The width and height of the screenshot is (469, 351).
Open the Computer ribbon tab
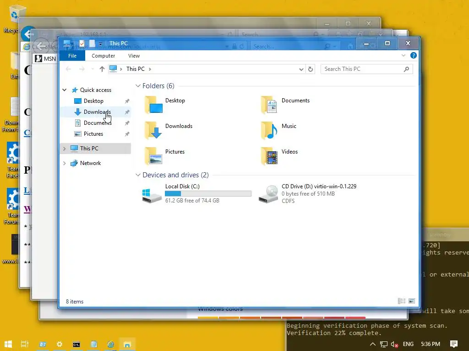pyautogui.click(x=103, y=56)
